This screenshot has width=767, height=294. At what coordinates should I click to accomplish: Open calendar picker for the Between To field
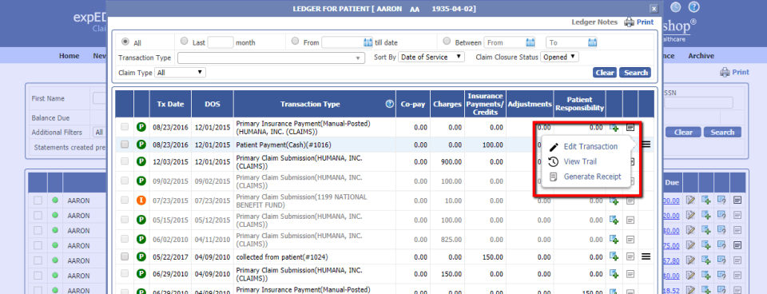592,42
